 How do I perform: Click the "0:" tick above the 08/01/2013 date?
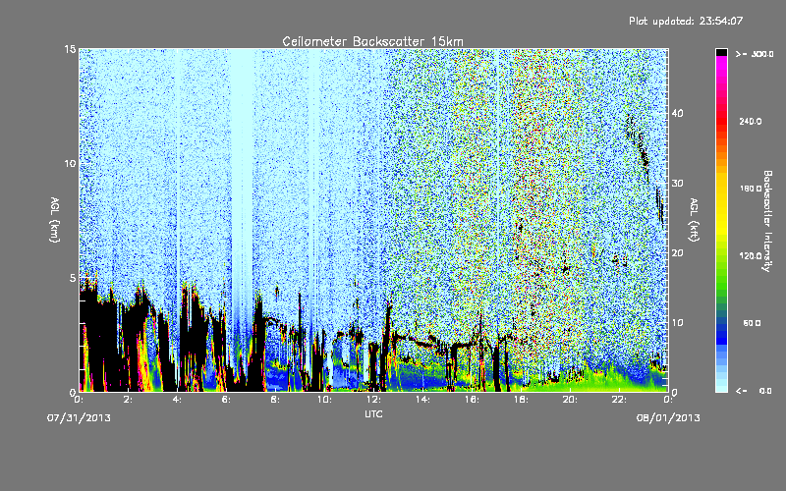pyautogui.click(x=668, y=400)
